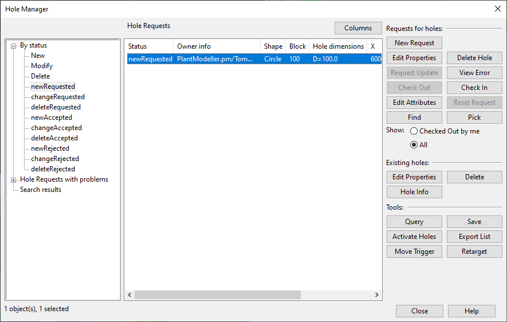Close the Hole Manager with X icon

click(x=497, y=9)
